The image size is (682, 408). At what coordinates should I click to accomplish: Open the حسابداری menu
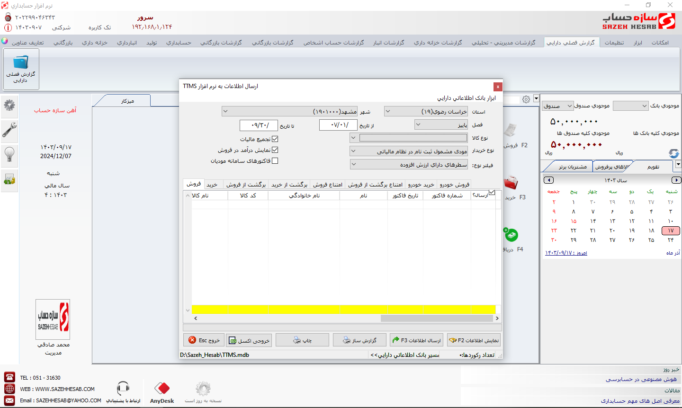(x=179, y=43)
